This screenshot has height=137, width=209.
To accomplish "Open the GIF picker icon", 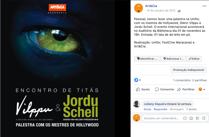I will [198, 118].
